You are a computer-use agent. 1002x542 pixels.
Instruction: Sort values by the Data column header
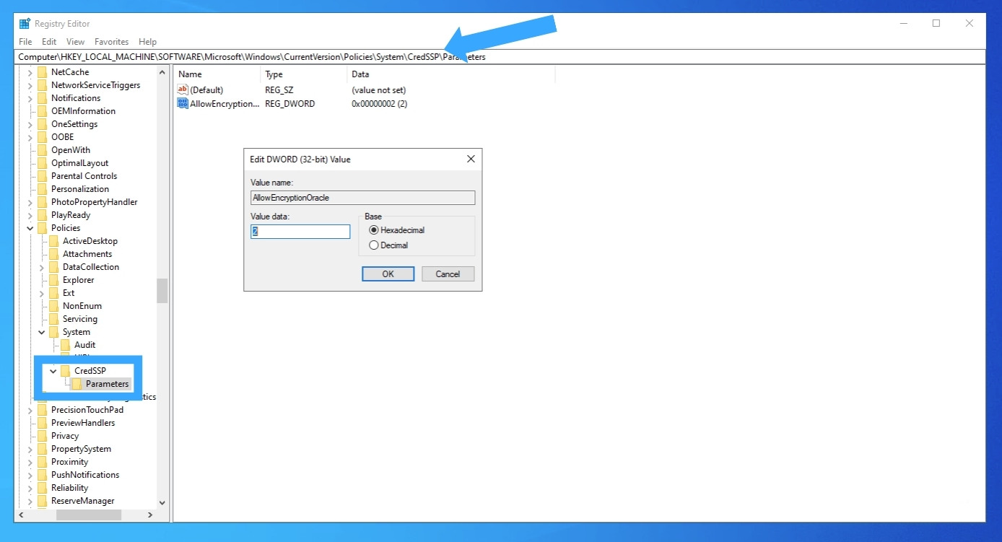point(450,74)
